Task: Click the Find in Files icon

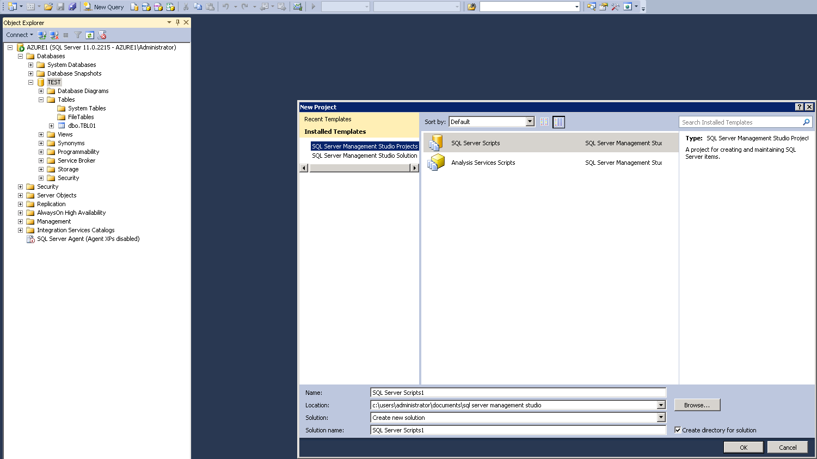Action: click(471, 7)
